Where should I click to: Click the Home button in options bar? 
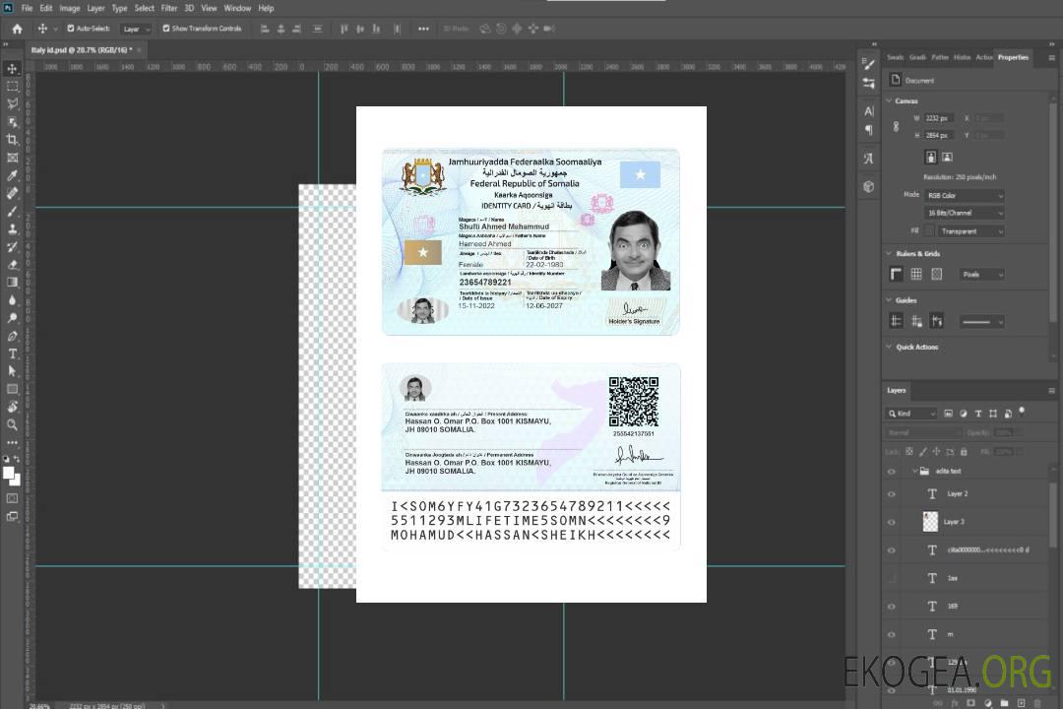point(17,29)
